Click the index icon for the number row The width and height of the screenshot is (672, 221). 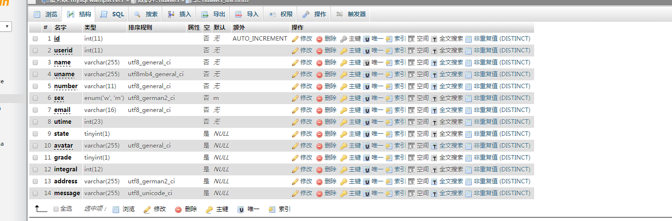[x=389, y=86]
